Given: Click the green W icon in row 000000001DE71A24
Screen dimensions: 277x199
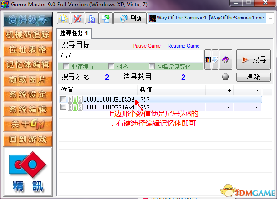Looking at the screenshot, I should point(75,107).
